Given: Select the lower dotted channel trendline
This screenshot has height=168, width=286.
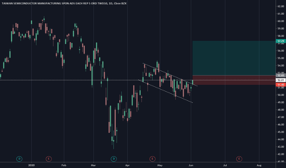Looking at the screenshot, I should tap(166, 91).
